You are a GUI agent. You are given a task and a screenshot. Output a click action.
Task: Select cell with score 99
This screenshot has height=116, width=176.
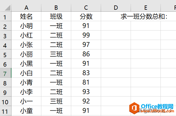(86, 35)
